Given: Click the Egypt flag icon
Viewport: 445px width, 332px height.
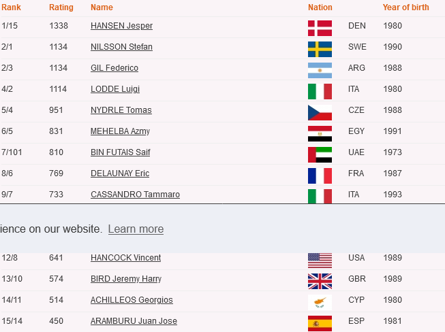Looking at the screenshot, I should tap(320, 134).
